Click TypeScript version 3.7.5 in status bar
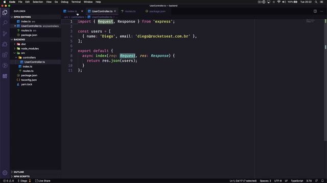The height and width of the screenshot is (183, 327). tap(309, 181)
